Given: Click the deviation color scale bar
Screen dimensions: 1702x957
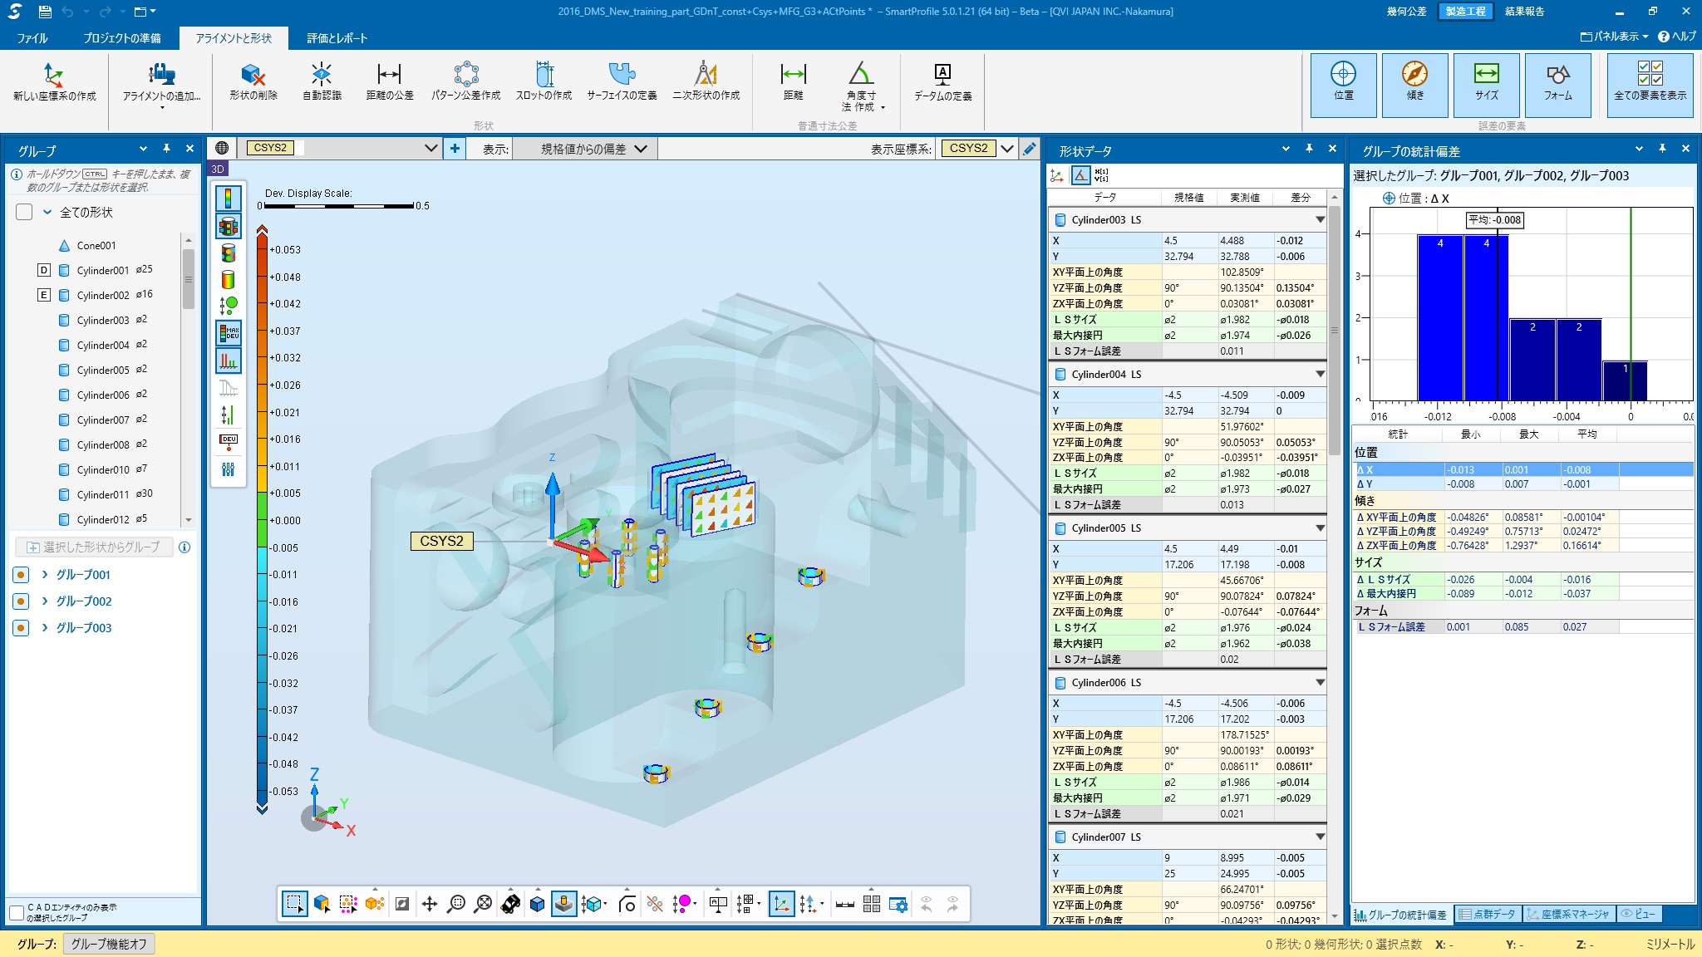Looking at the screenshot, I should [262, 520].
